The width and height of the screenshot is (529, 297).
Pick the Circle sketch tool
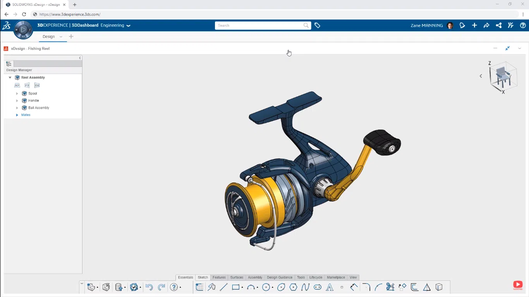tap(266, 287)
